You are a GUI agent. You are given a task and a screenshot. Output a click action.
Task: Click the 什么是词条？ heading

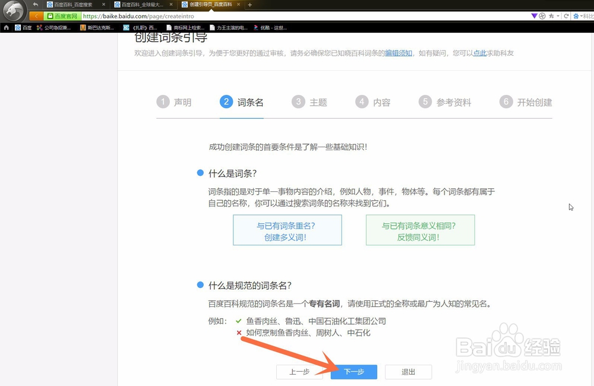[x=233, y=173]
